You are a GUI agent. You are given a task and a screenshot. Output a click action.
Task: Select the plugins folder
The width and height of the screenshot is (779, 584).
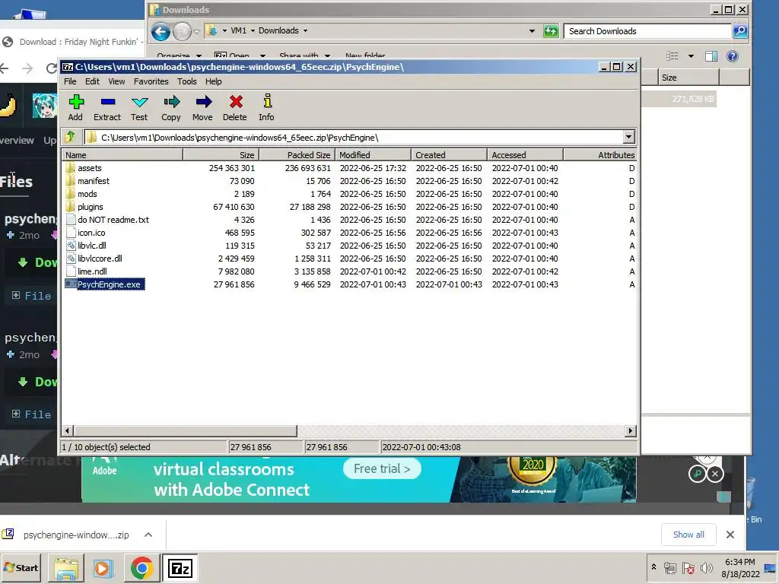coord(91,207)
